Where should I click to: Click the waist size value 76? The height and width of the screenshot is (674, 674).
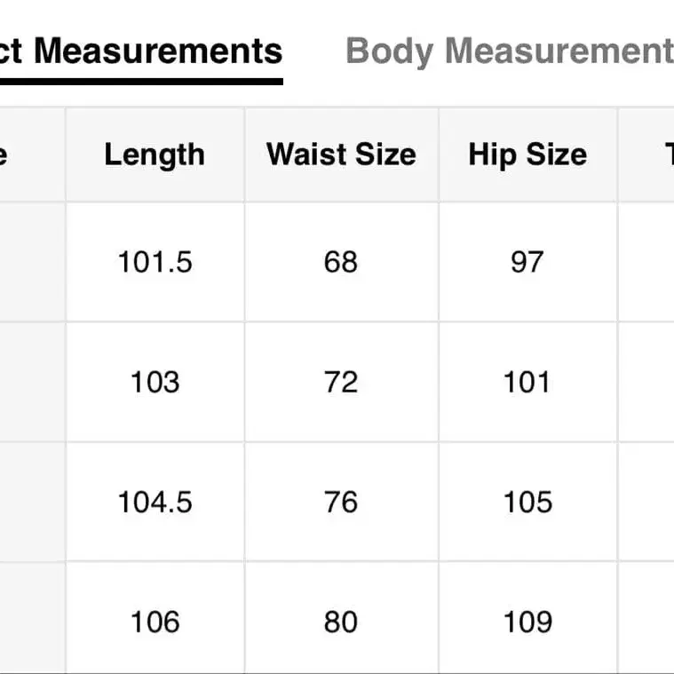341,502
